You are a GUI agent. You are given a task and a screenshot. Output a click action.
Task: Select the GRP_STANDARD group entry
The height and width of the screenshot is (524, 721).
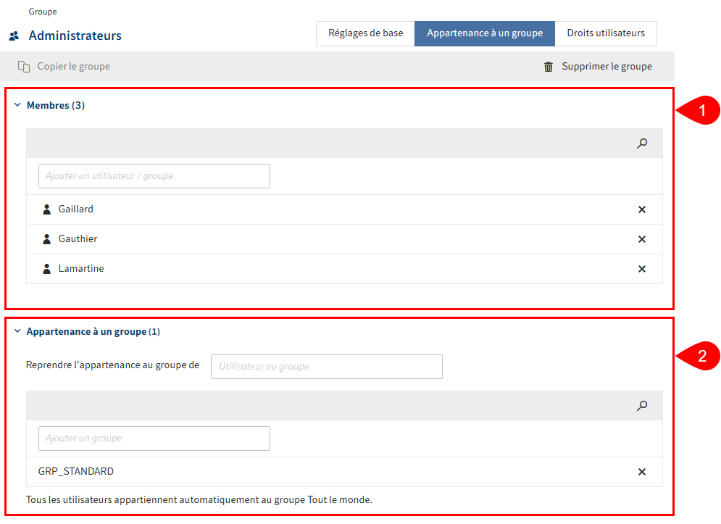pyautogui.click(x=344, y=472)
